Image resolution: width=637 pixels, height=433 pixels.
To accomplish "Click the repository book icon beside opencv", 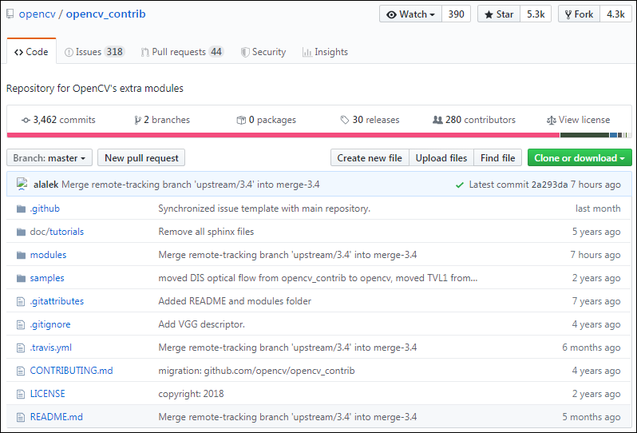I will point(10,14).
